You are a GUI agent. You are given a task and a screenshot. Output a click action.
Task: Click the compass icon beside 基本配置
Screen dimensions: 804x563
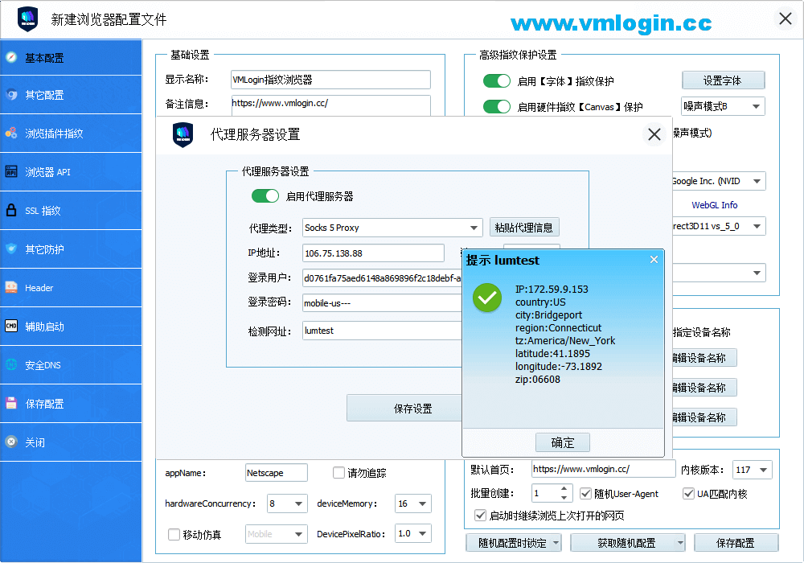[x=11, y=57]
